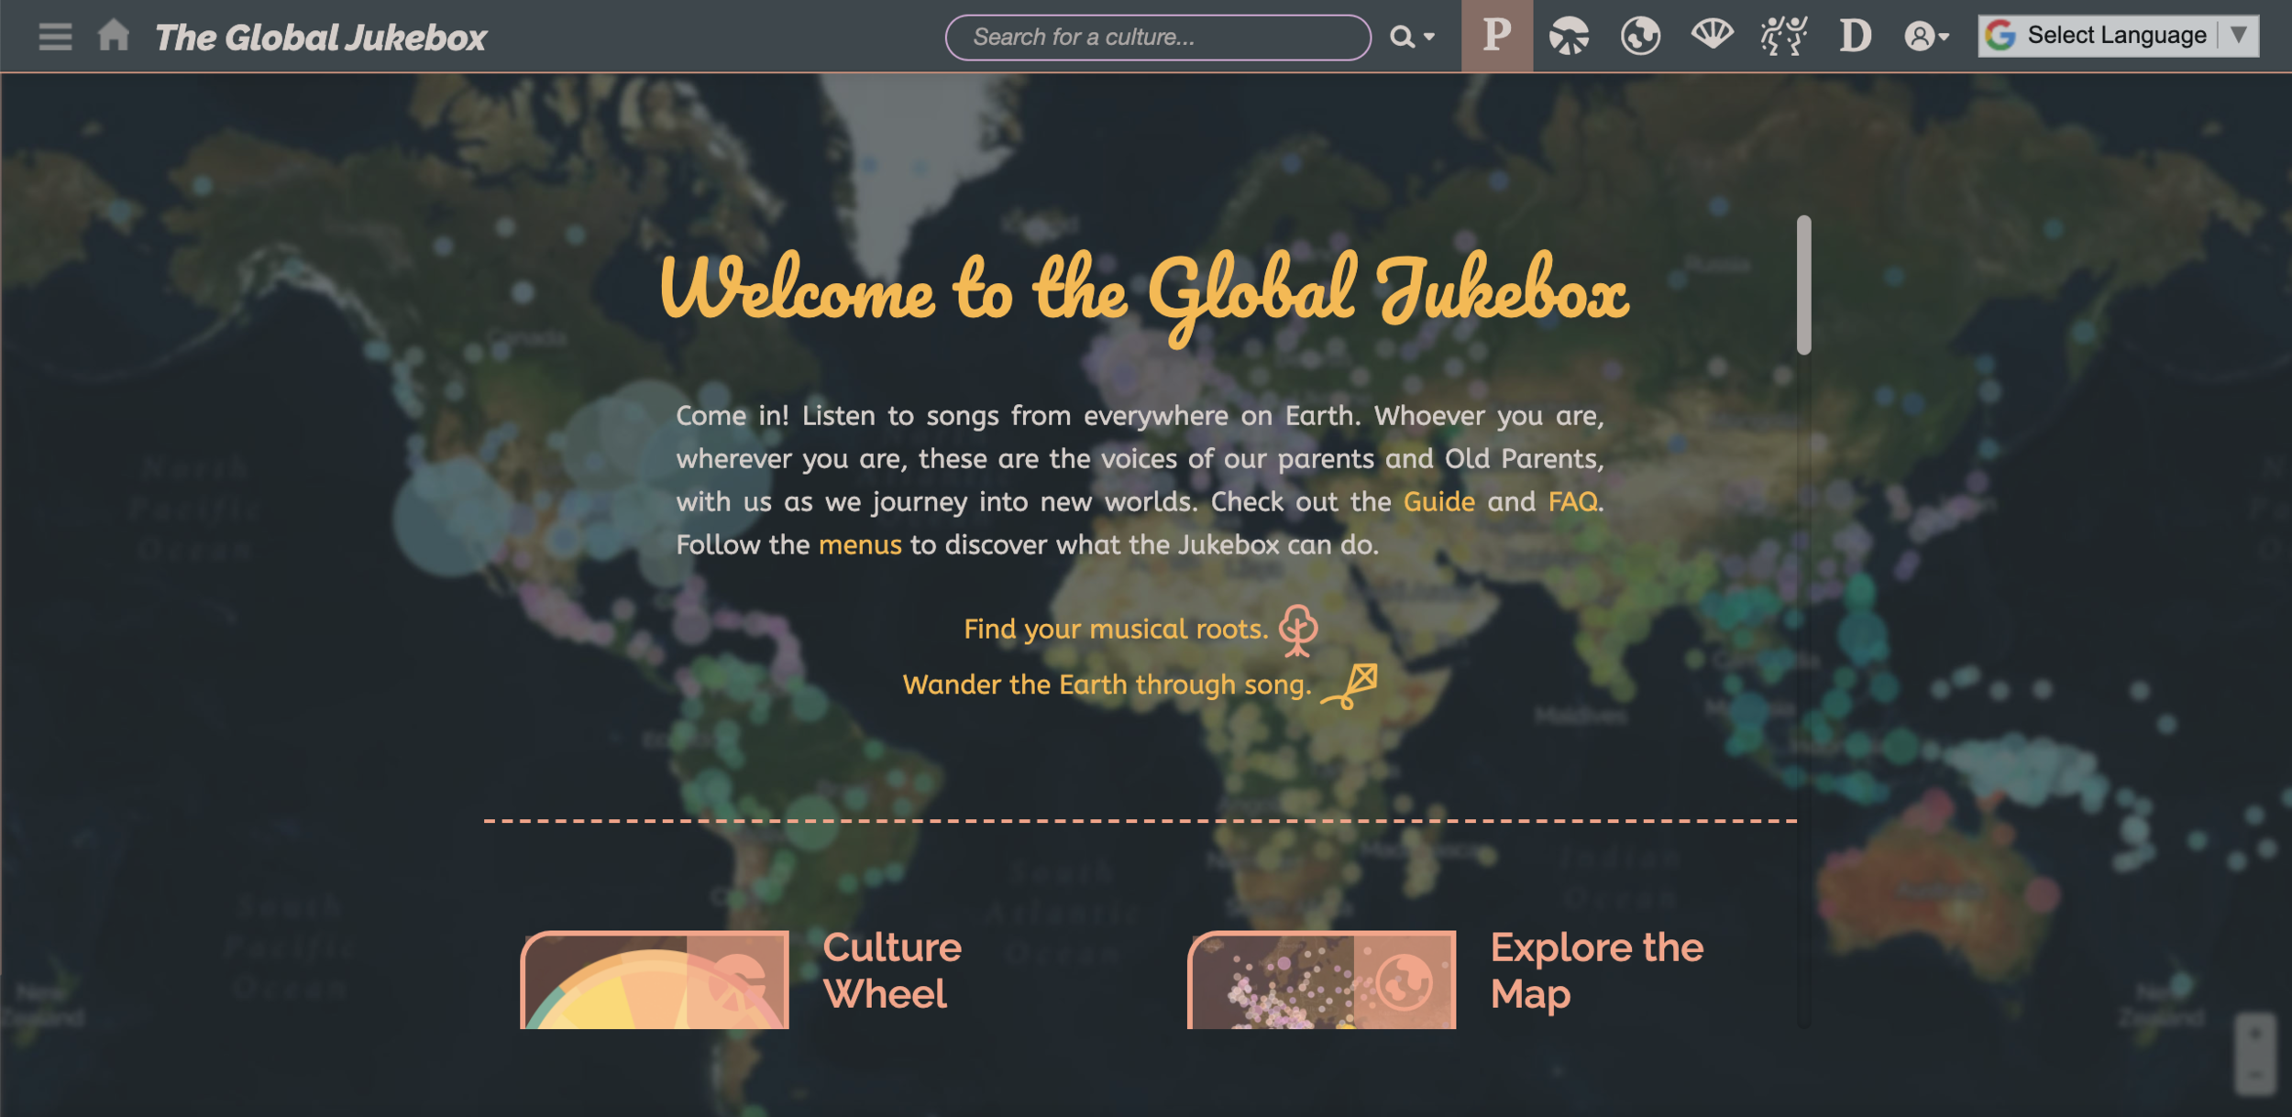Open the hamburger menu

coord(55,37)
